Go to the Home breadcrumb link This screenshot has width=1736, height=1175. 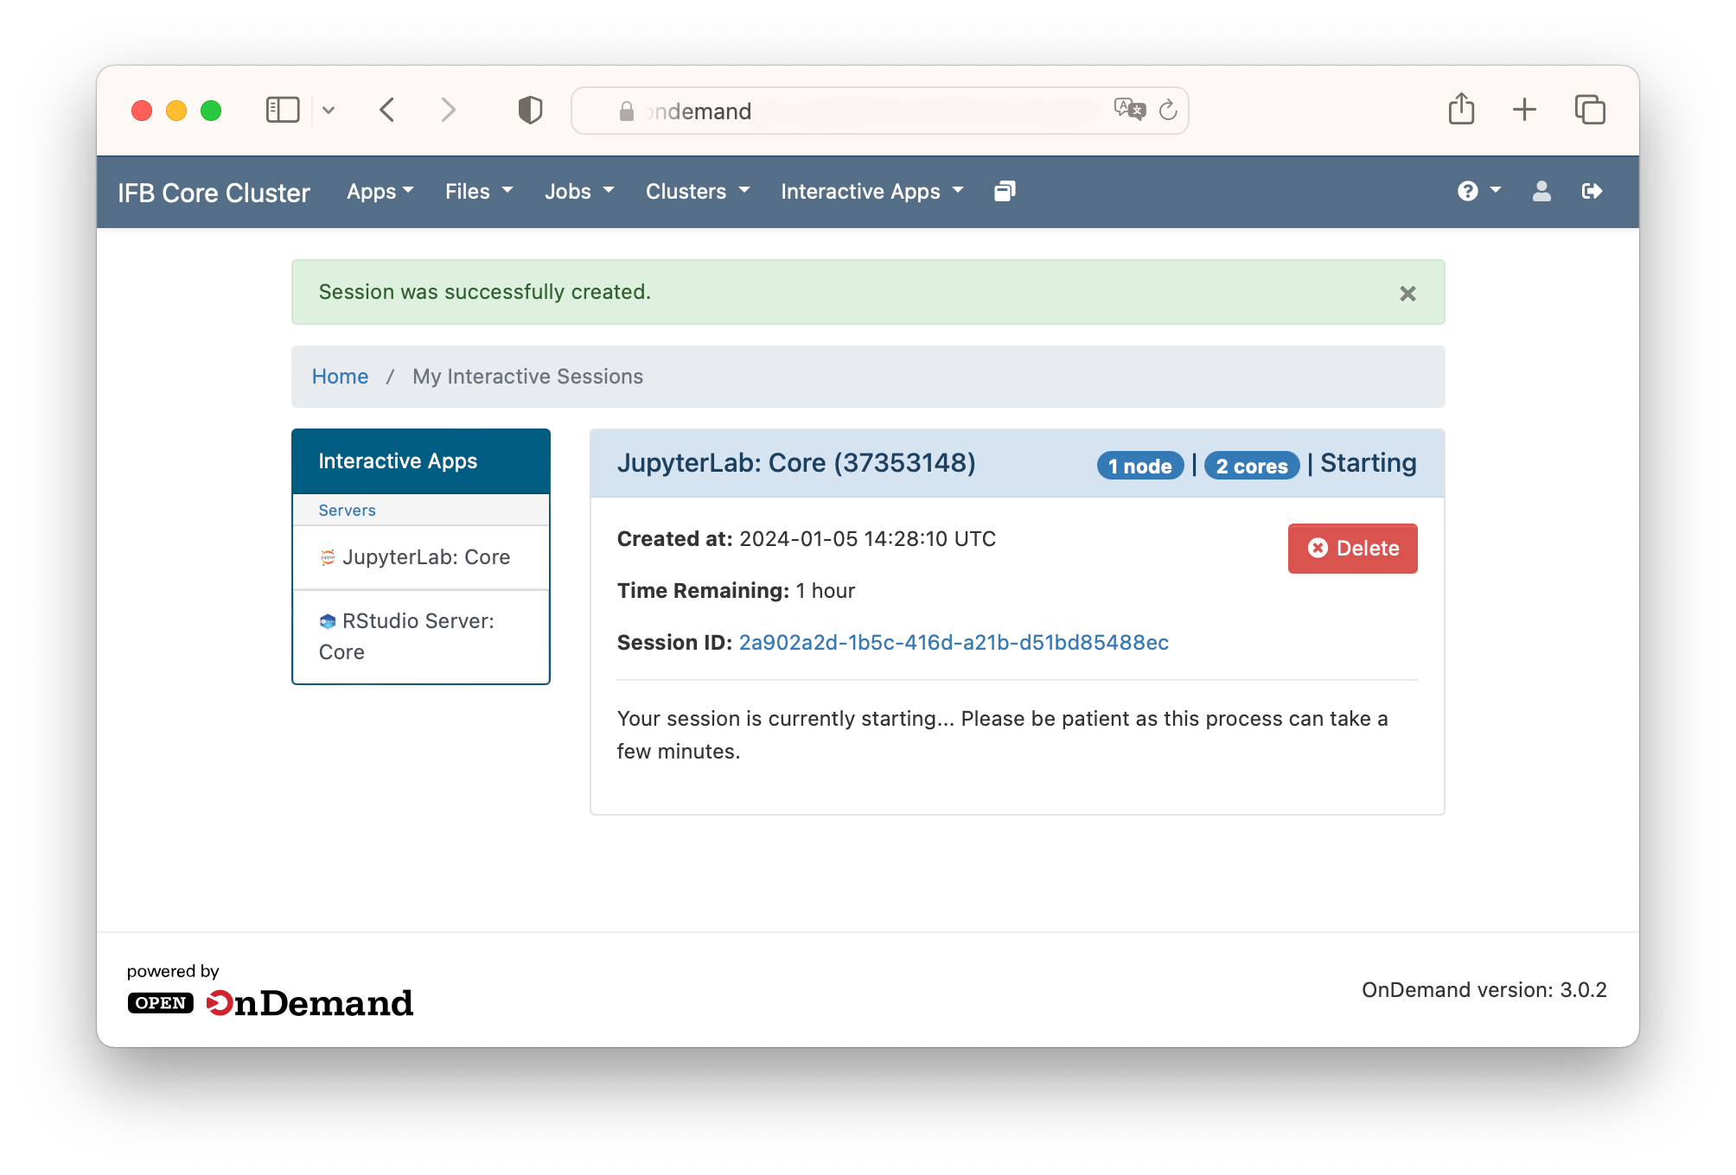340,377
